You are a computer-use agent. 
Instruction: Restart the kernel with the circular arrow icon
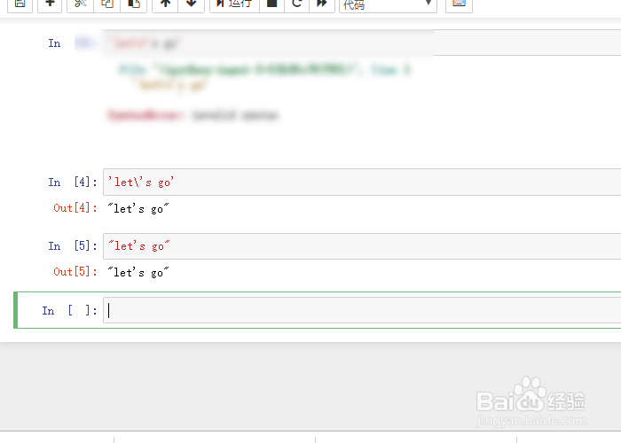(x=296, y=4)
